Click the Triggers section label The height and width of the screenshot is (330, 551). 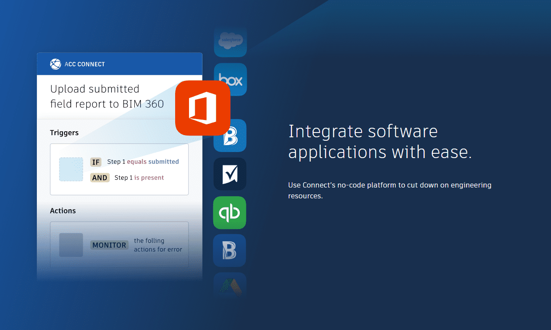pos(64,133)
